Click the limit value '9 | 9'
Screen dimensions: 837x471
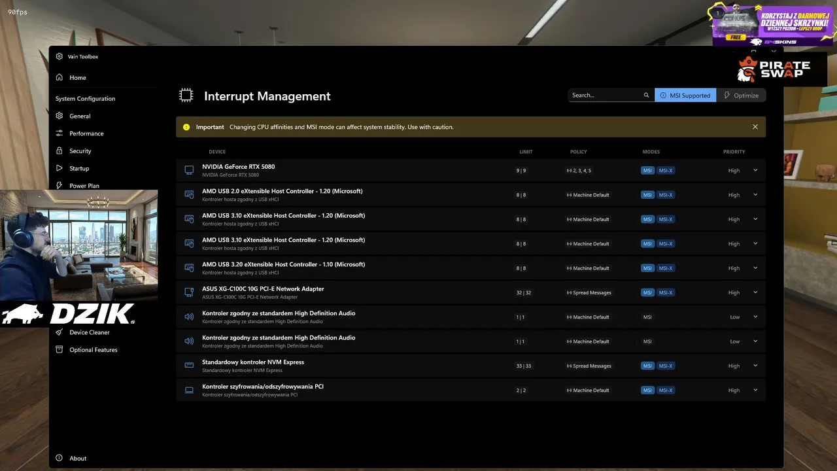tap(521, 171)
